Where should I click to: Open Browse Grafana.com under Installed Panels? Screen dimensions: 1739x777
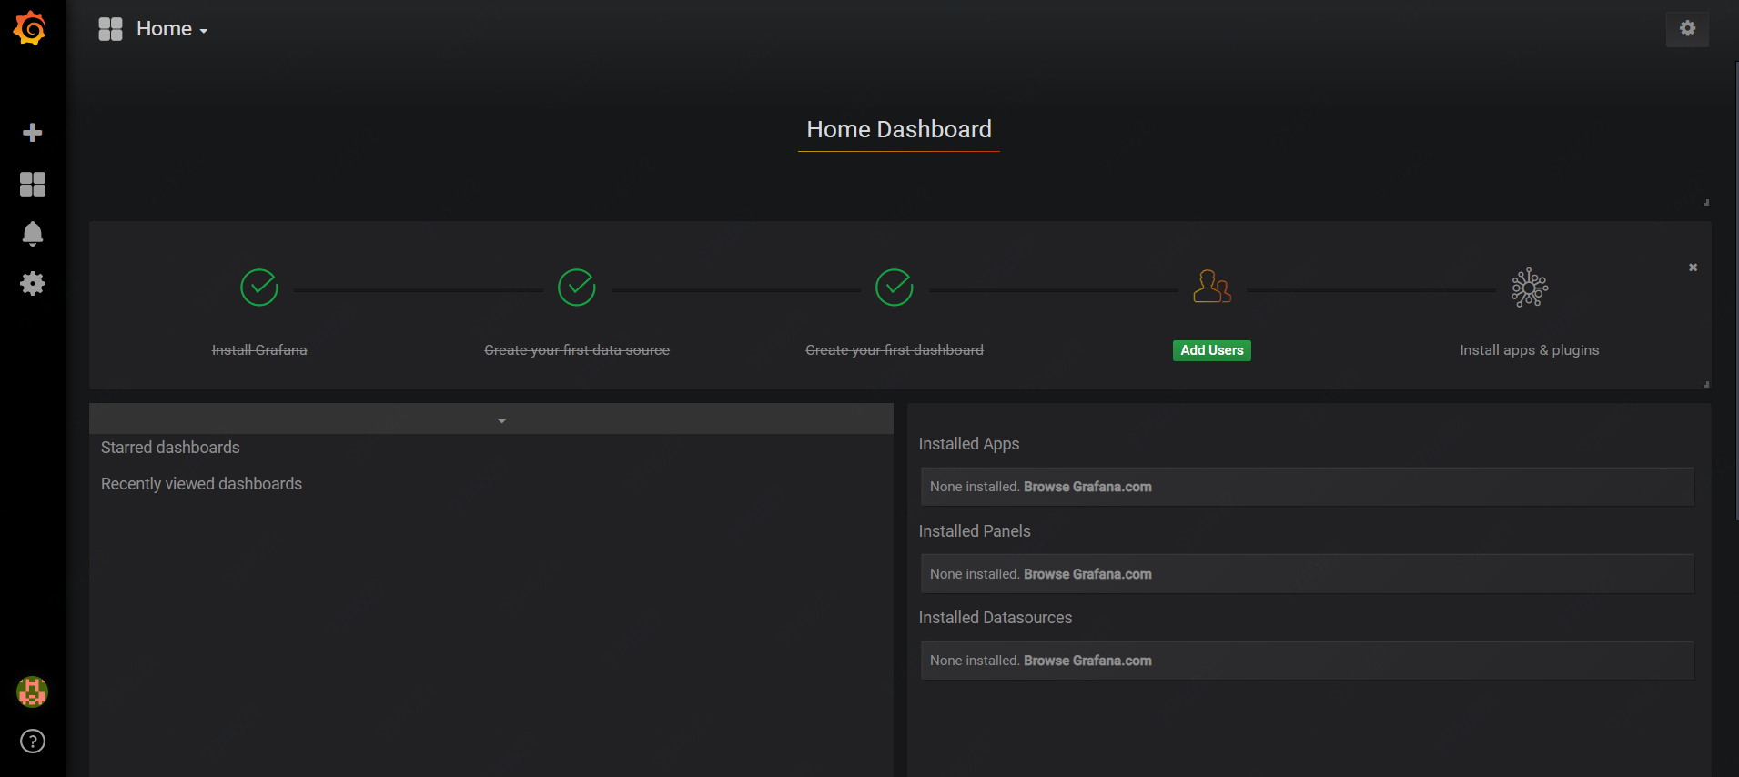(1087, 574)
